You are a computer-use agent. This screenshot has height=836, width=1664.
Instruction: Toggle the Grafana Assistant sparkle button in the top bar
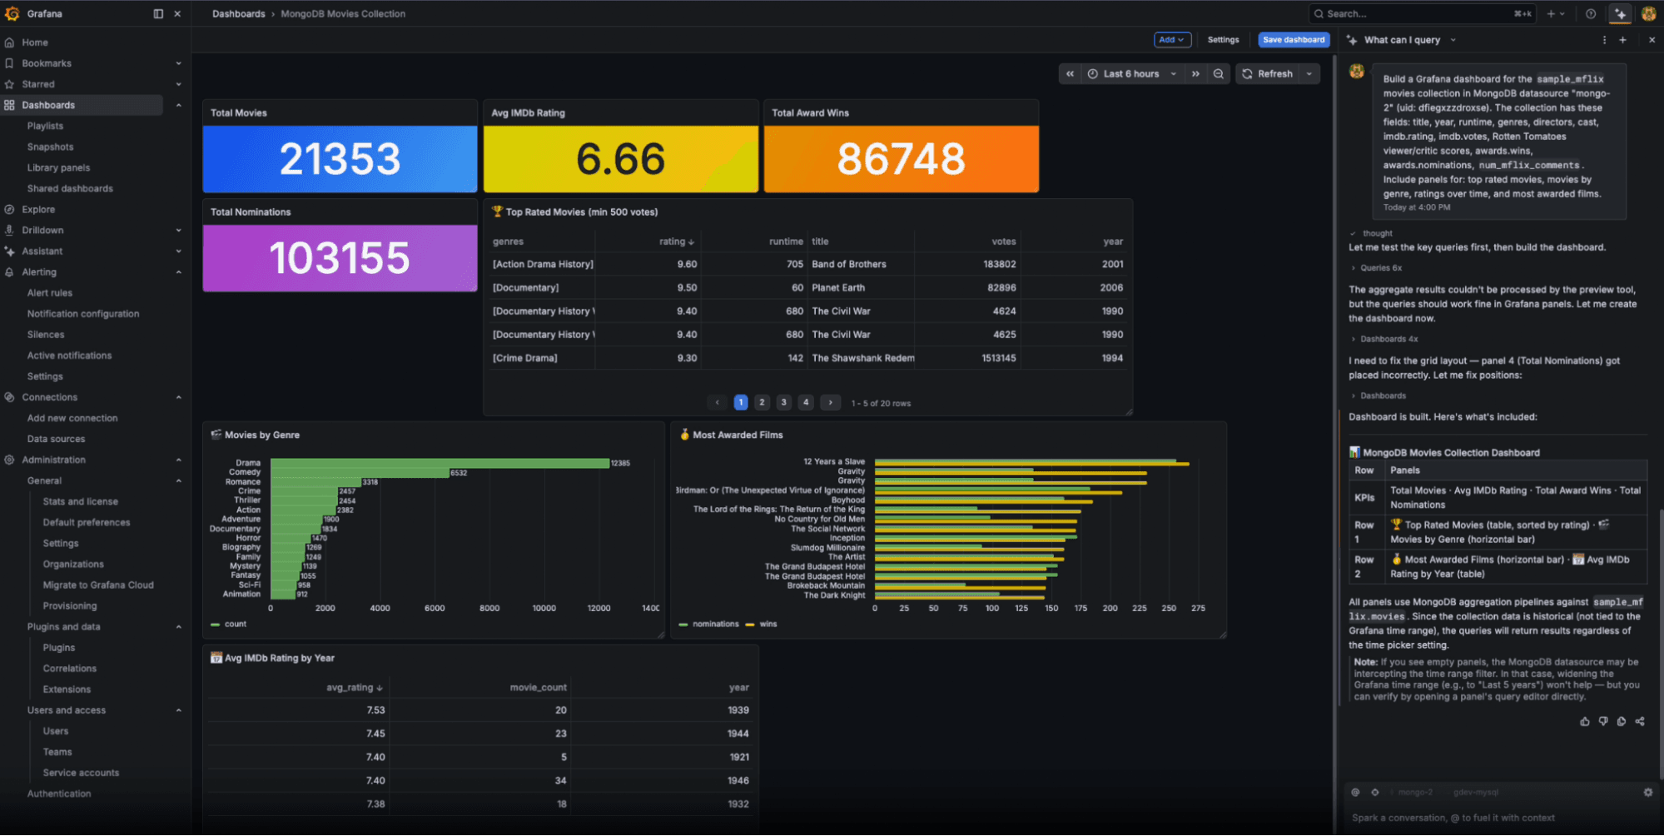pyautogui.click(x=1621, y=13)
